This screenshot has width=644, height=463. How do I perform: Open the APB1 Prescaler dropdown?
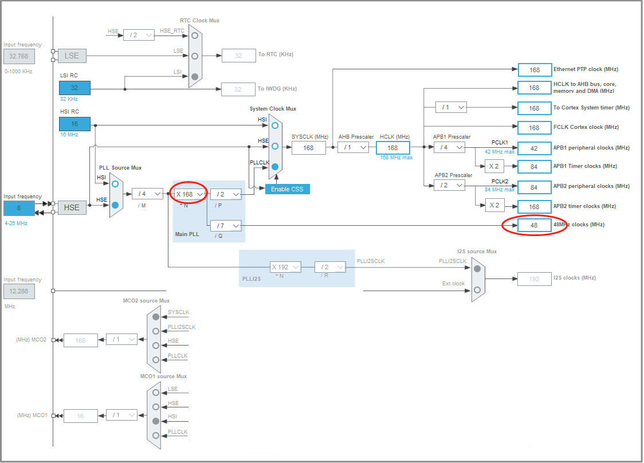(x=449, y=147)
